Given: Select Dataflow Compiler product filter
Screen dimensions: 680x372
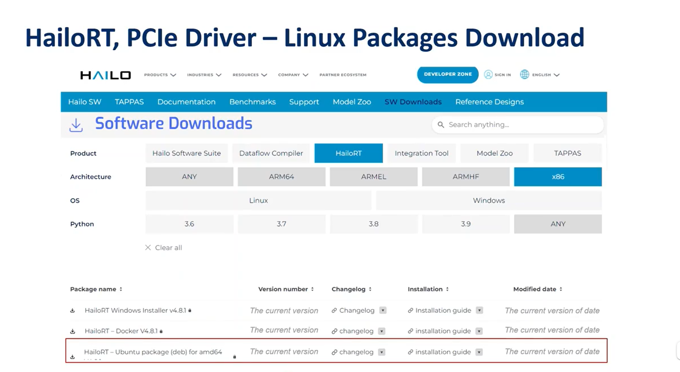Looking at the screenshot, I should pyautogui.click(x=271, y=153).
